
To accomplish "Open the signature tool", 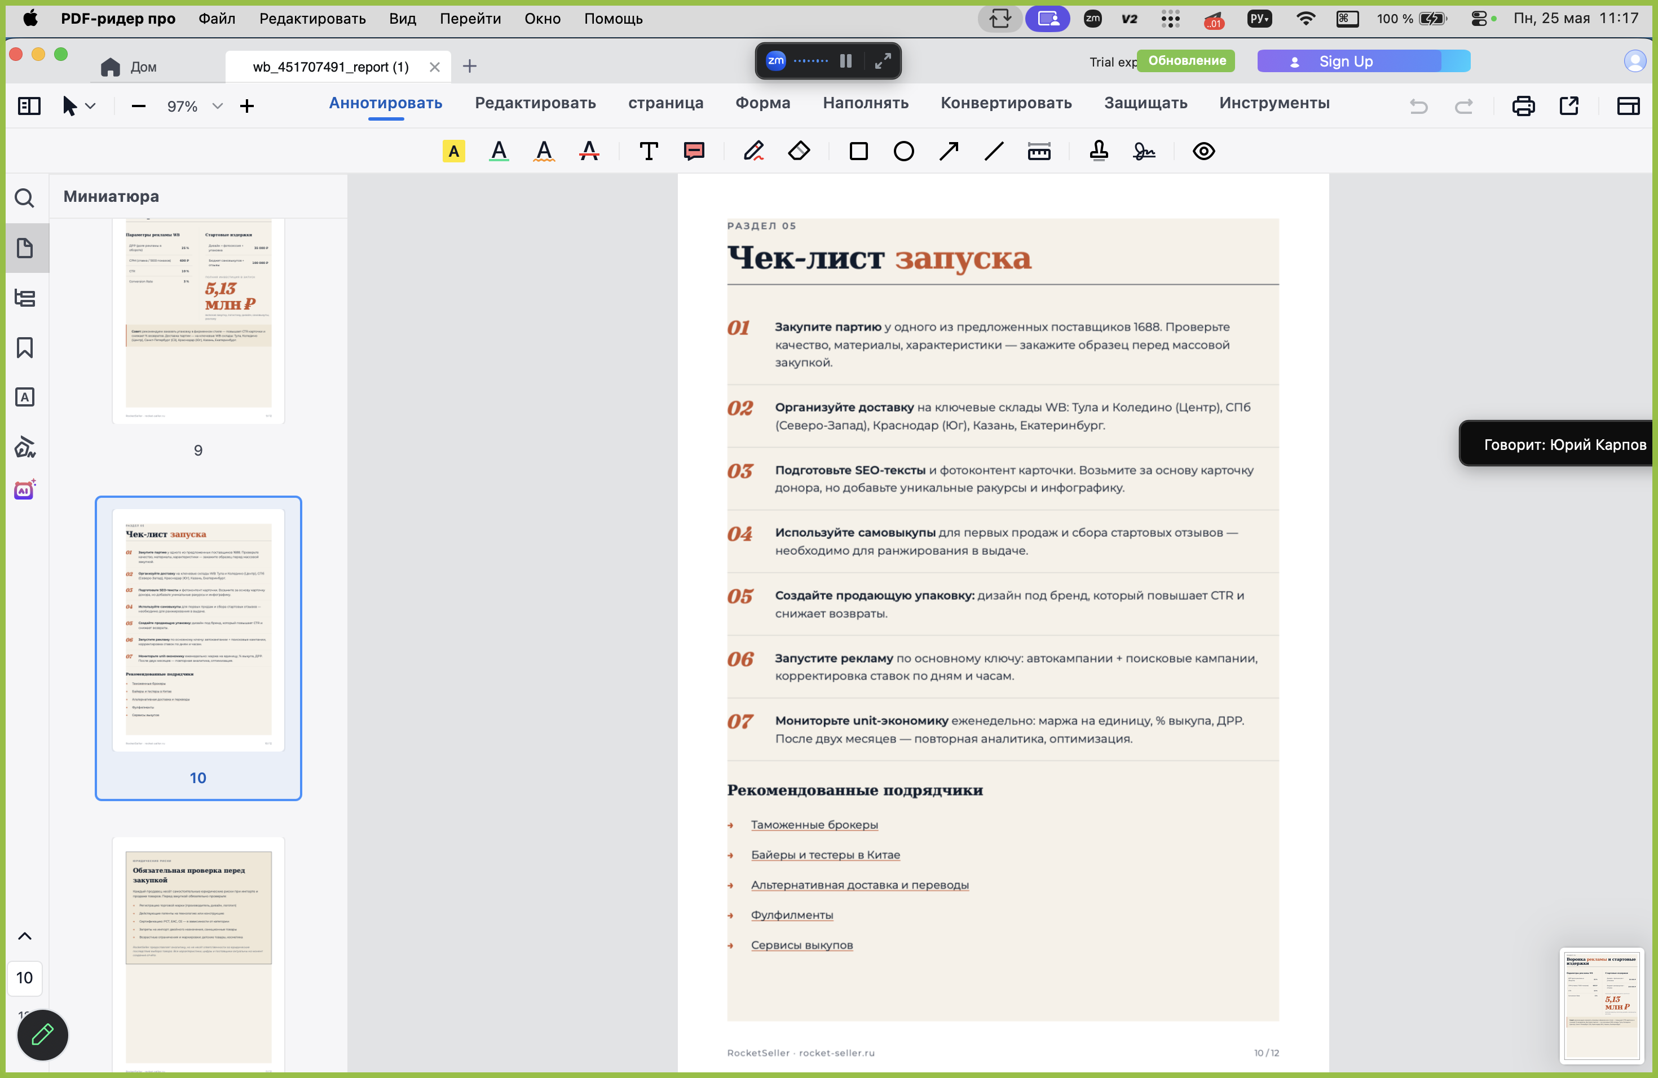I will 1145,151.
